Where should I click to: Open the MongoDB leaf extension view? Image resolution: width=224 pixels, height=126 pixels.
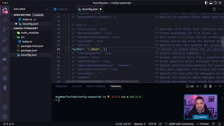coord(5,88)
